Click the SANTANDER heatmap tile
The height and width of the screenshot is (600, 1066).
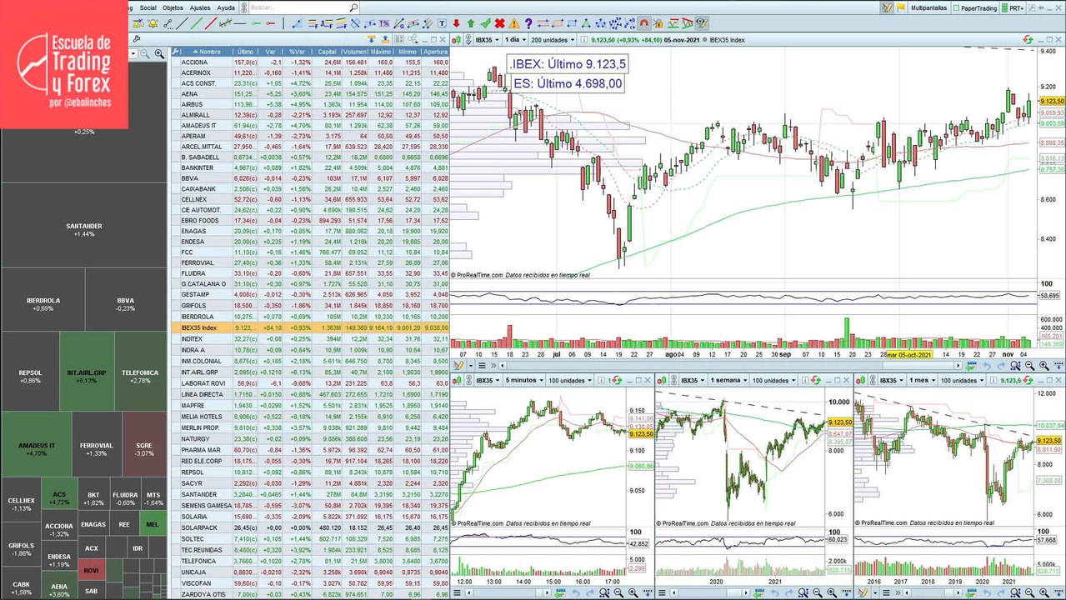(x=83, y=225)
